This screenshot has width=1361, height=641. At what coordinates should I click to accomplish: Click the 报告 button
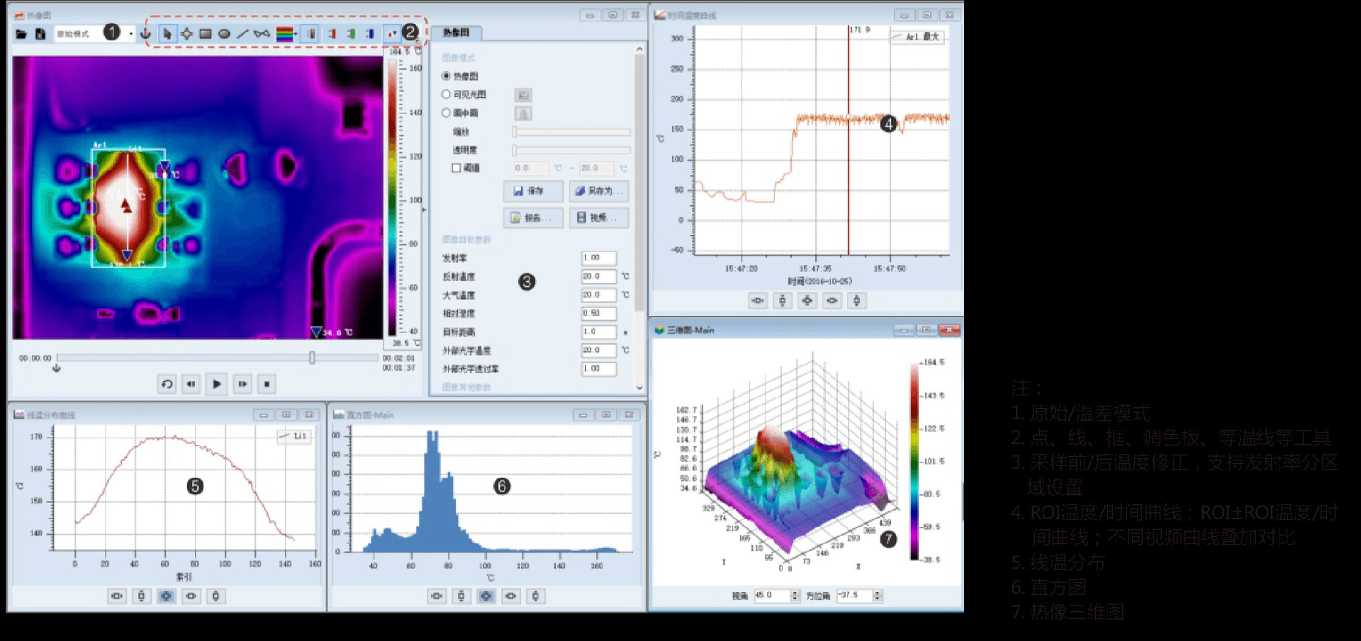point(533,217)
